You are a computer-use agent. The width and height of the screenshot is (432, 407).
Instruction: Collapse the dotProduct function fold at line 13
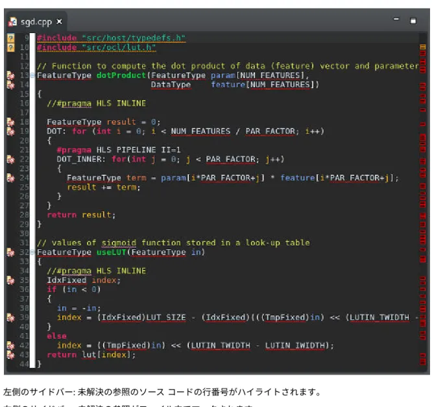(x=32, y=75)
